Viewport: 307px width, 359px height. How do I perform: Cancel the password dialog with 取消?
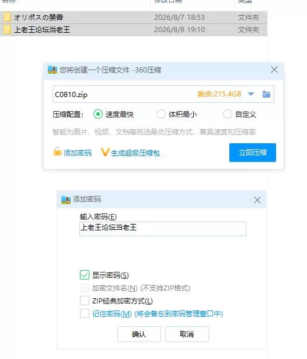(187, 334)
